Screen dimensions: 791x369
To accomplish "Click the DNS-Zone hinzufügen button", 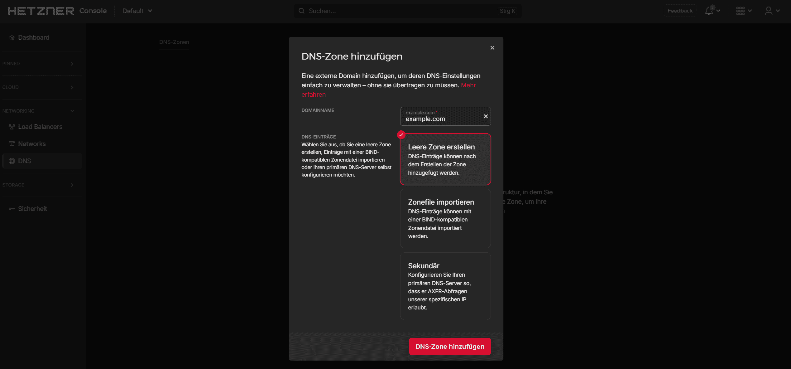I will pos(449,346).
